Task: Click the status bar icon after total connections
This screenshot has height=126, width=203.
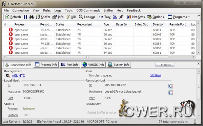Action: [x=195, y=122]
